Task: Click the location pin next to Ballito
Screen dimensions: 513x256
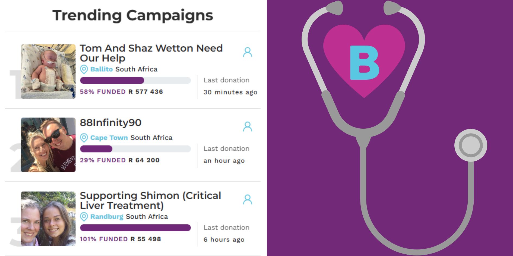Action: 84,69
